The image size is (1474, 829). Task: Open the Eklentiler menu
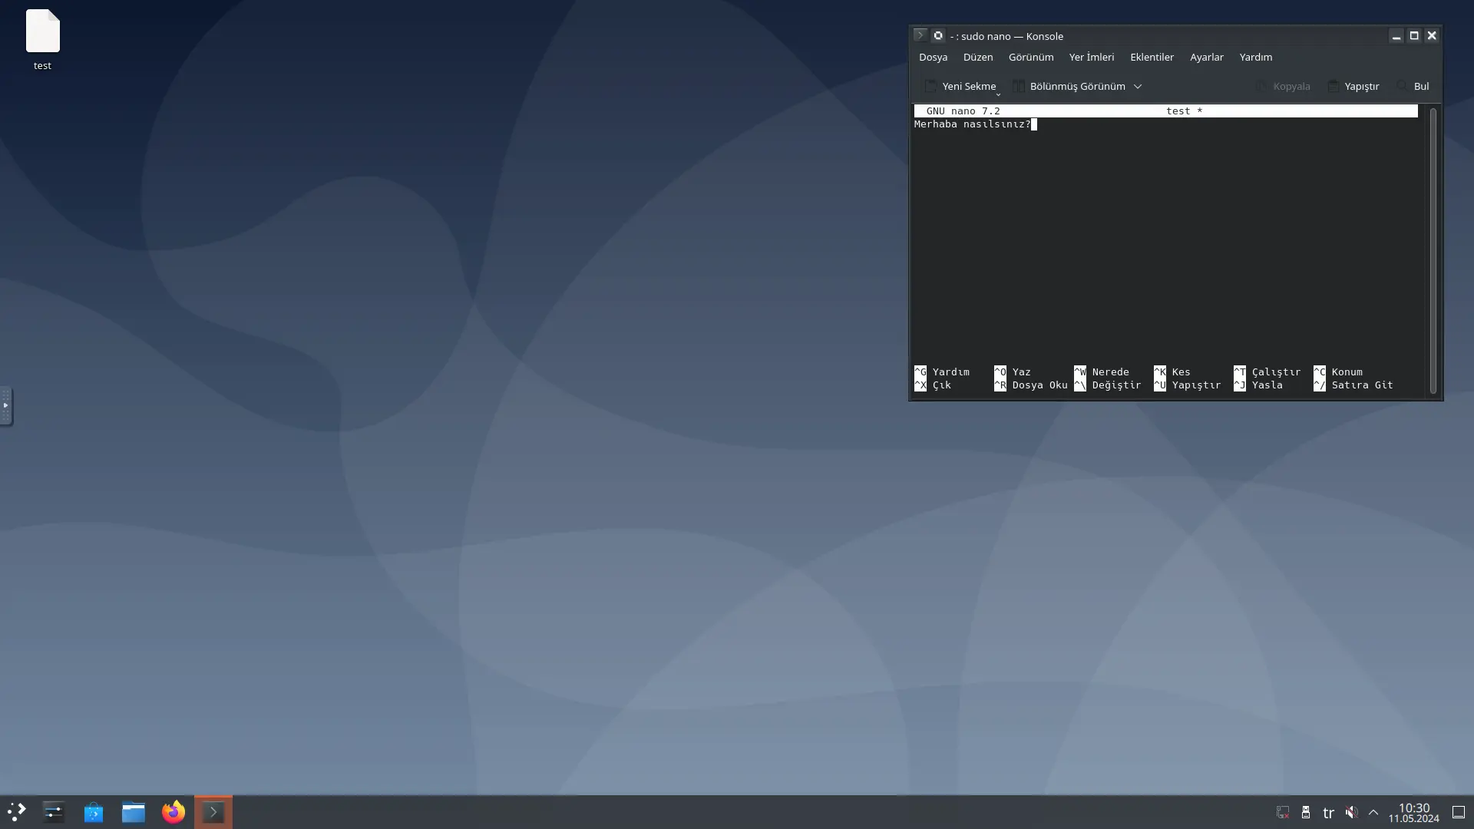1152,57
